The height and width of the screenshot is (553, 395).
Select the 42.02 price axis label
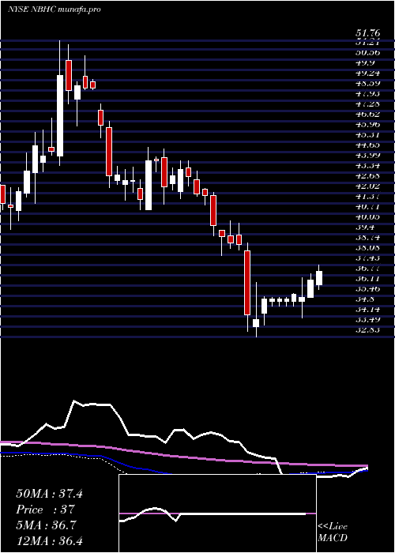(368, 186)
